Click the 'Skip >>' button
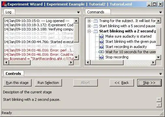Viewport: 165px width, 117px height. click(x=149, y=83)
